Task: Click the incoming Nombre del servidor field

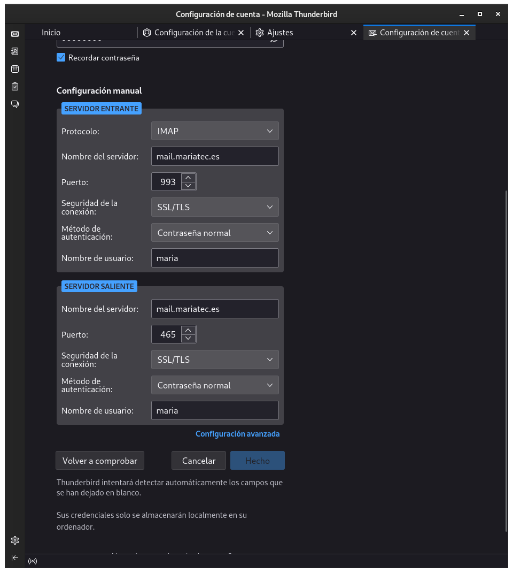Action: [x=215, y=156]
